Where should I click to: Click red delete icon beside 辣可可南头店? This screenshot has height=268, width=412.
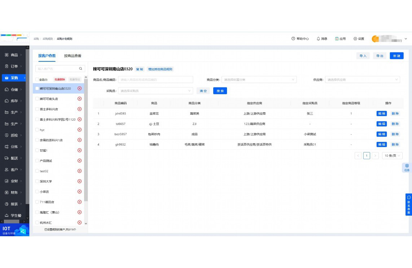(80, 99)
